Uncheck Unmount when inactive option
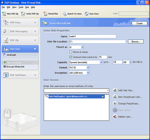Image resolution: width=150 pixels, height=140 pixels. [x=71, y=57]
